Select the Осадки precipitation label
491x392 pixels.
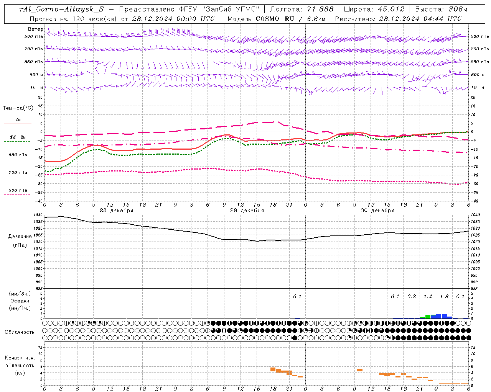pyautogui.click(x=20, y=301)
